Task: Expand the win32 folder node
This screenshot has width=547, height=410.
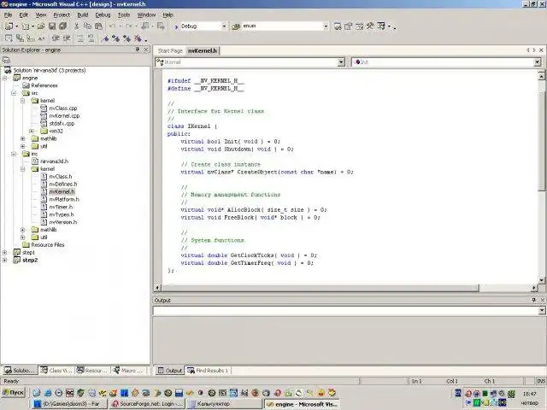Action: [x=32, y=131]
